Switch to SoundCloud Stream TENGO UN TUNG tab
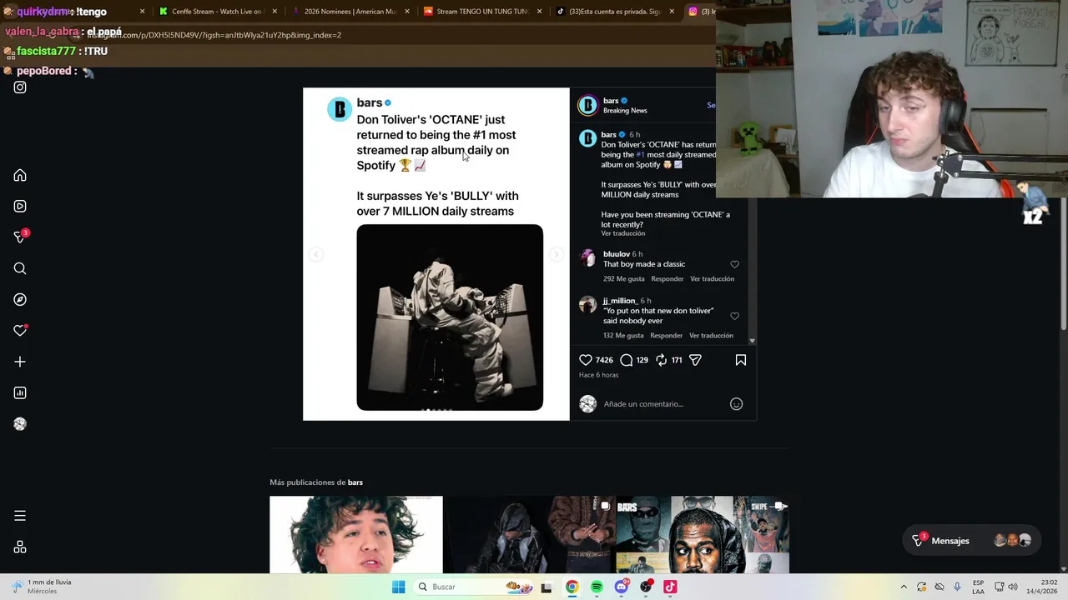This screenshot has width=1068, height=600. click(x=482, y=12)
